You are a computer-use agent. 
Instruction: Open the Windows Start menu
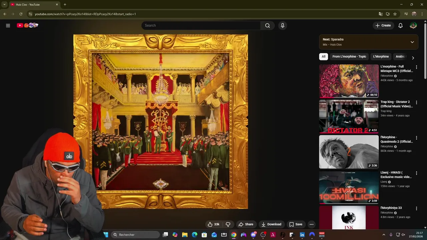click(106, 235)
